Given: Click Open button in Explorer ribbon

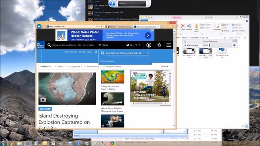Looking at the screenshot, I should [226, 25].
